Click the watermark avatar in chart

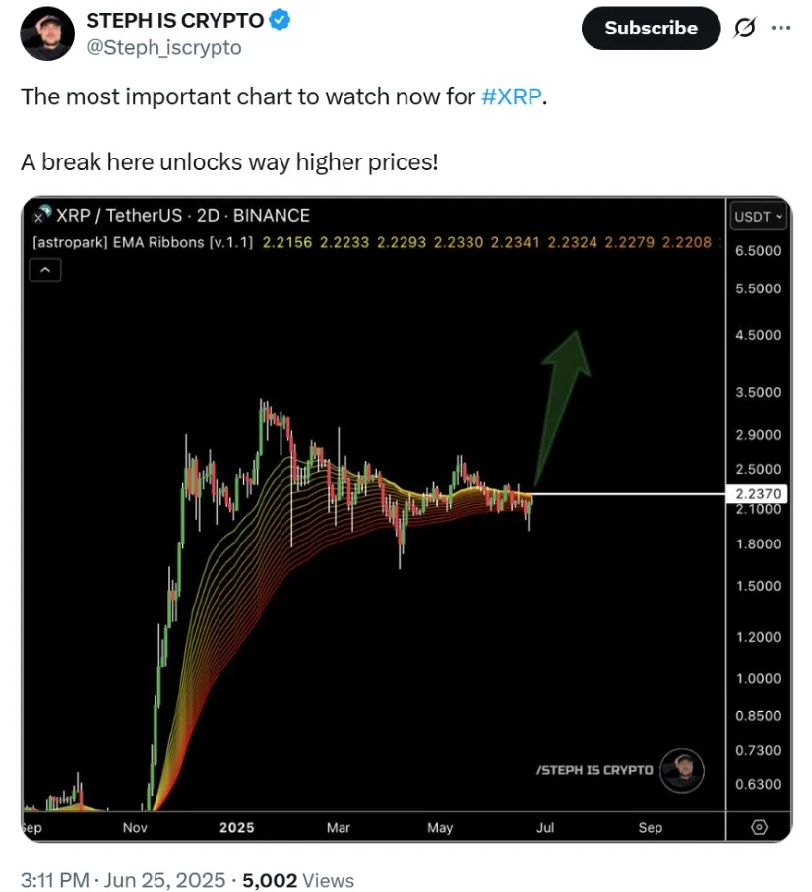tap(682, 770)
